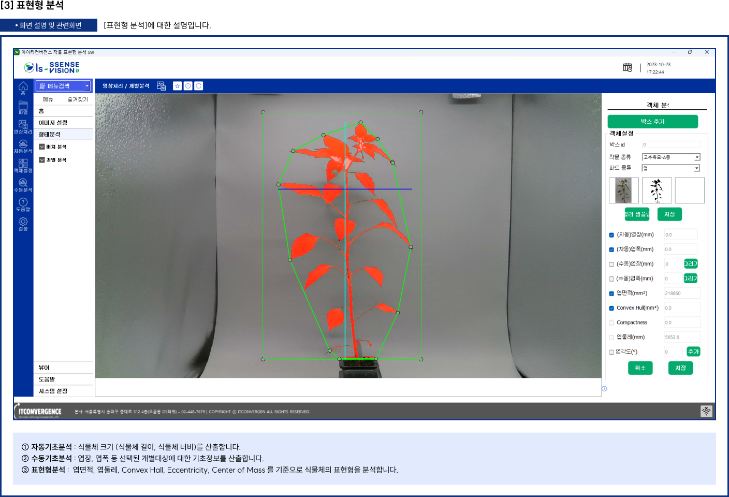Open the 작물 종류 dropdown
This screenshot has height=497, width=729.
pos(696,157)
